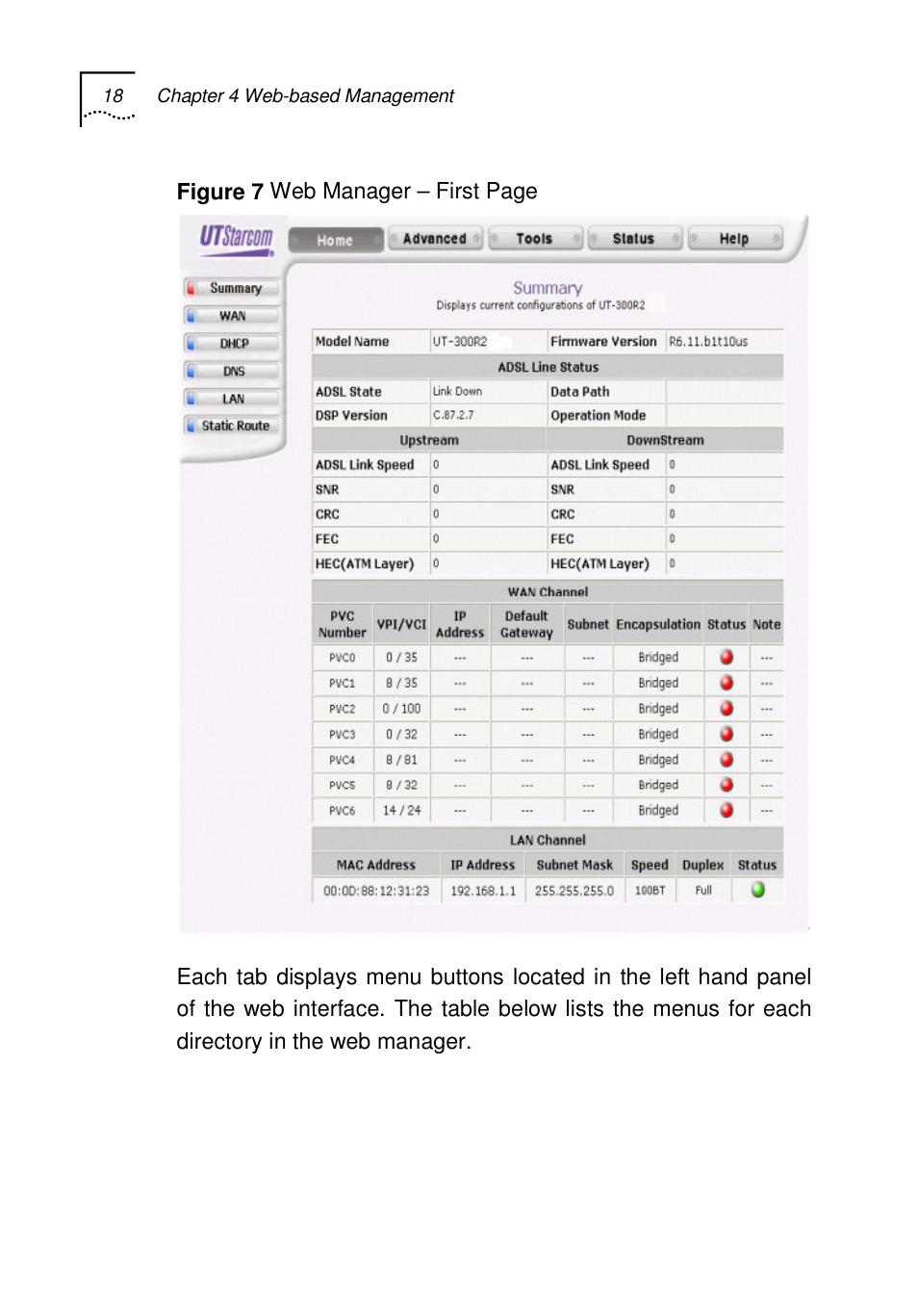
Task: Click the red status indicator for PVC1
Action: 727,683
